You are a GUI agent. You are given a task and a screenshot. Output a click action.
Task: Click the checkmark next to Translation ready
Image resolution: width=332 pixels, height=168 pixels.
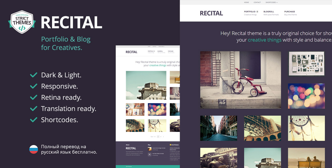coord(34,109)
